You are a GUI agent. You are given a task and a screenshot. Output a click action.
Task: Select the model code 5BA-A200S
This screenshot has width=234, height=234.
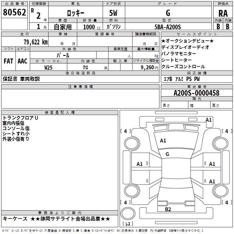click(x=168, y=27)
